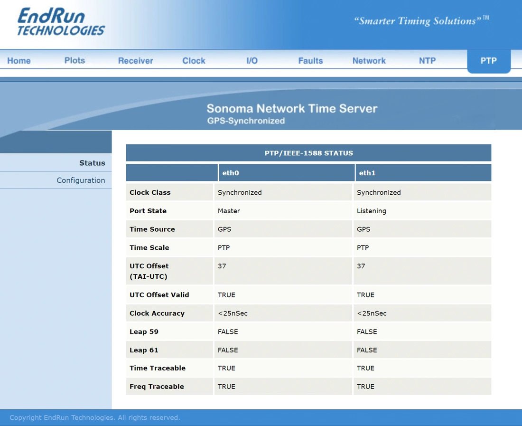Click the eth1 column header
Image resolution: width=522 pixels, height=426 pixels.
click(x=423, y=173)
